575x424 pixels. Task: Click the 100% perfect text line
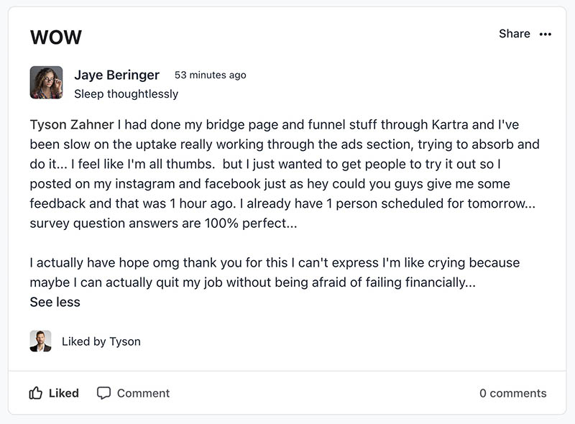tap(164, 223)
